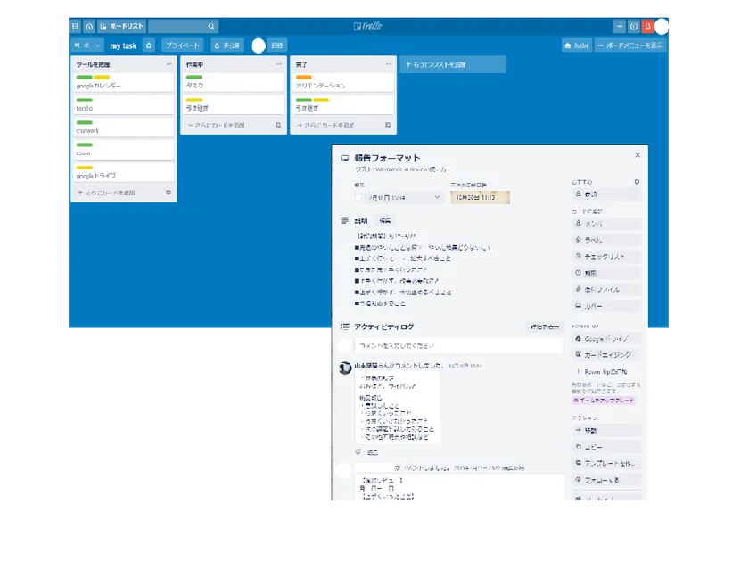Click orange label on オリエンテーション card
749x562 pixels.
(304, 77)
